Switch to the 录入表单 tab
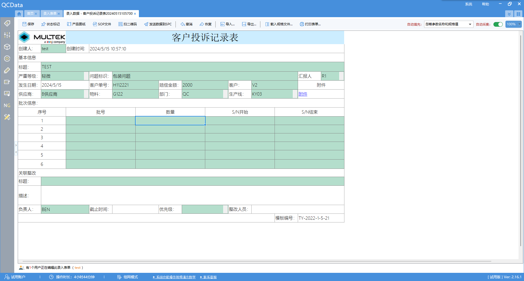524x281 pixels. pos(50,14)
